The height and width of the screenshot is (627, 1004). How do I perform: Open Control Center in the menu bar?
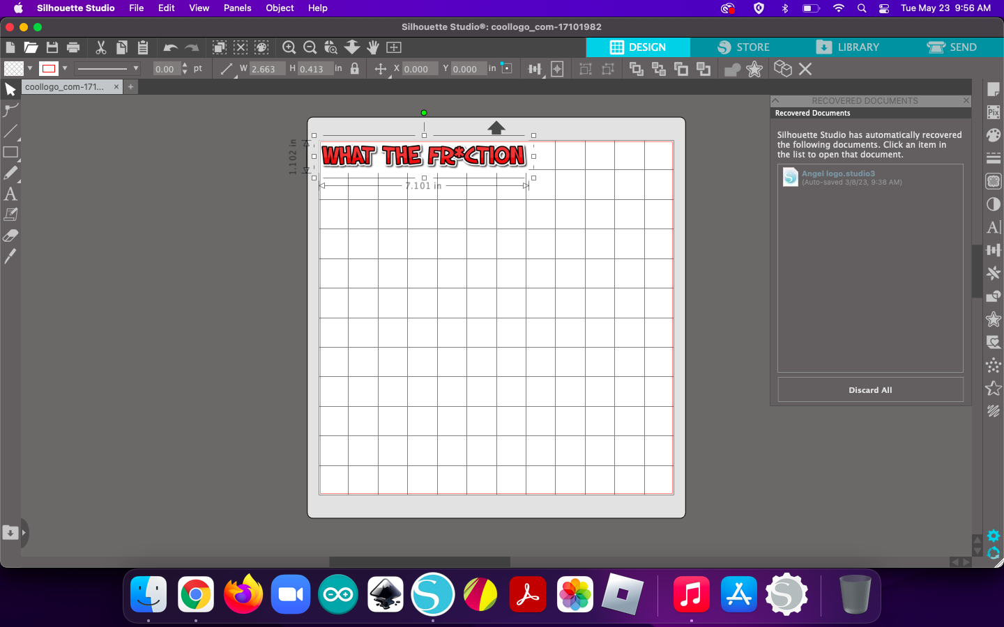click(x=883, y=8)
